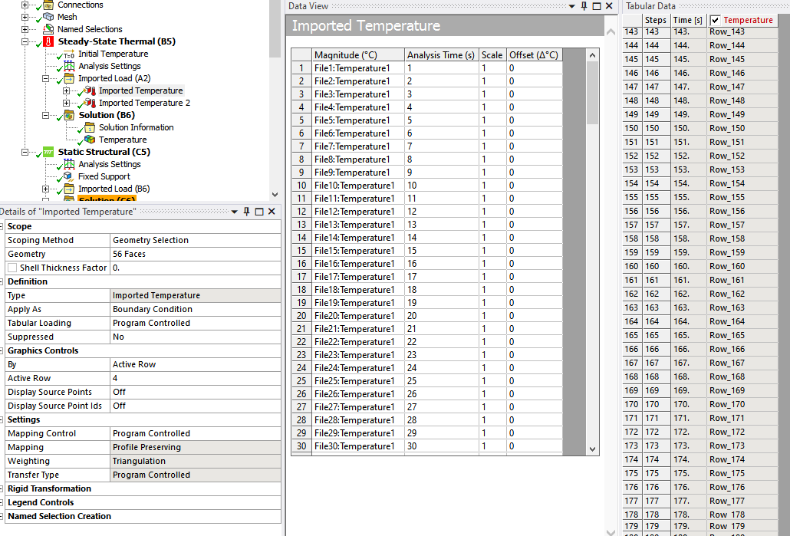Click the Mesh icon in tree
Screen dimensions: 790x536
coord(48,17)
